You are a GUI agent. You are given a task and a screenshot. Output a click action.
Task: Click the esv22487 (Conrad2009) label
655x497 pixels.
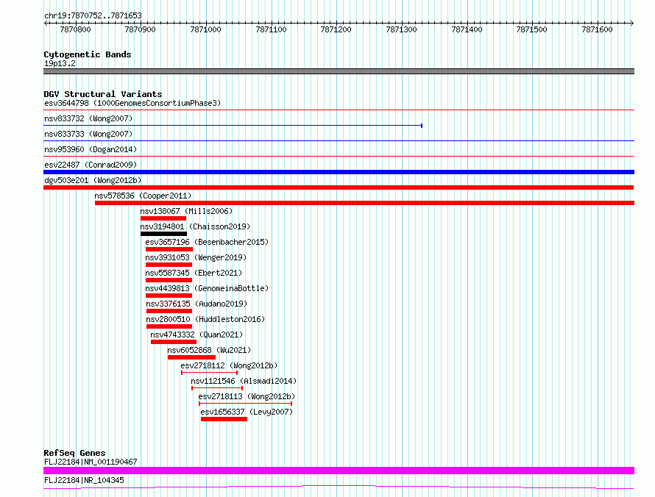[91, 165]
